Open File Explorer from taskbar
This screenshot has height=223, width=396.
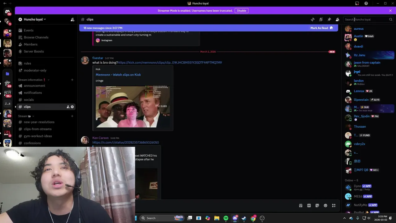(217, 218)
